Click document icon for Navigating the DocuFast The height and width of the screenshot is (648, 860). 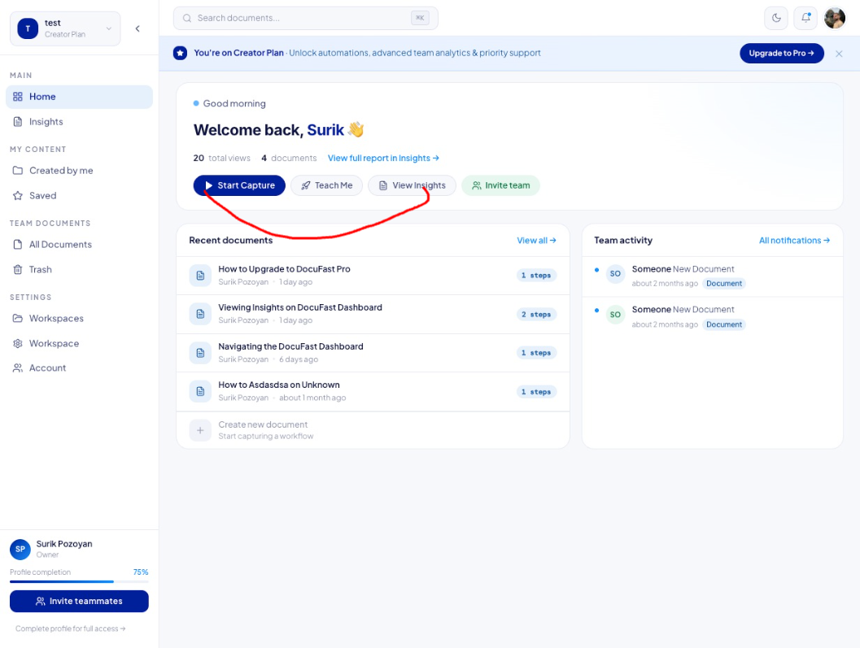tap(200, 353)
